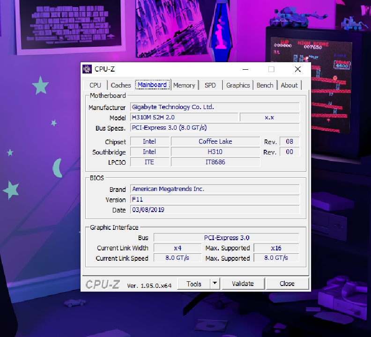Select the Coffee Lake chipset value

[x=215, y=141]
